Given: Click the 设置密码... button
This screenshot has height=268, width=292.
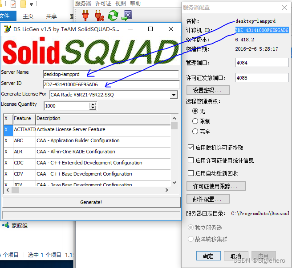Looking at the screenshot, I should coord(207,90).
